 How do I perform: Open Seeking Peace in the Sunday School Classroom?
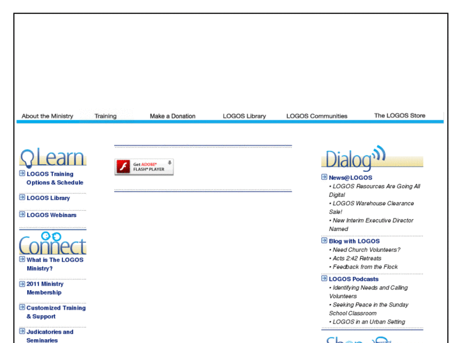pyautogui.click(x=369, y=309)
